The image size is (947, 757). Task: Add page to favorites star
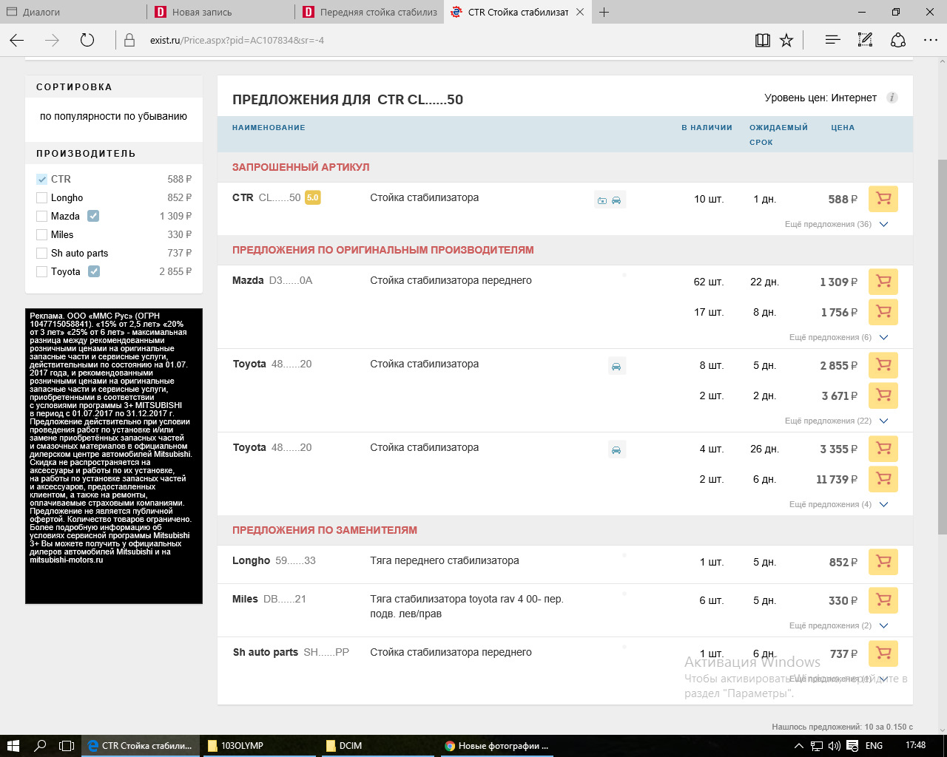click(x=786, y=41)
